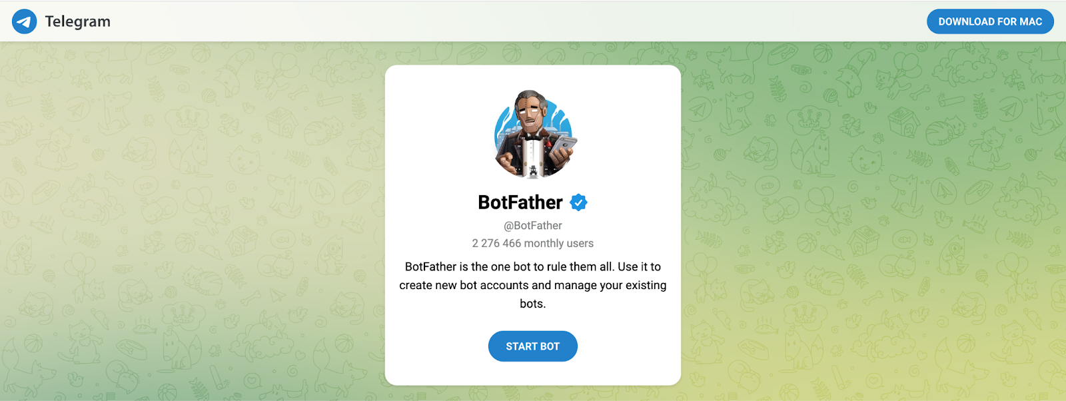
Task: Click the words "monthly users"
Action: (558, 243)
